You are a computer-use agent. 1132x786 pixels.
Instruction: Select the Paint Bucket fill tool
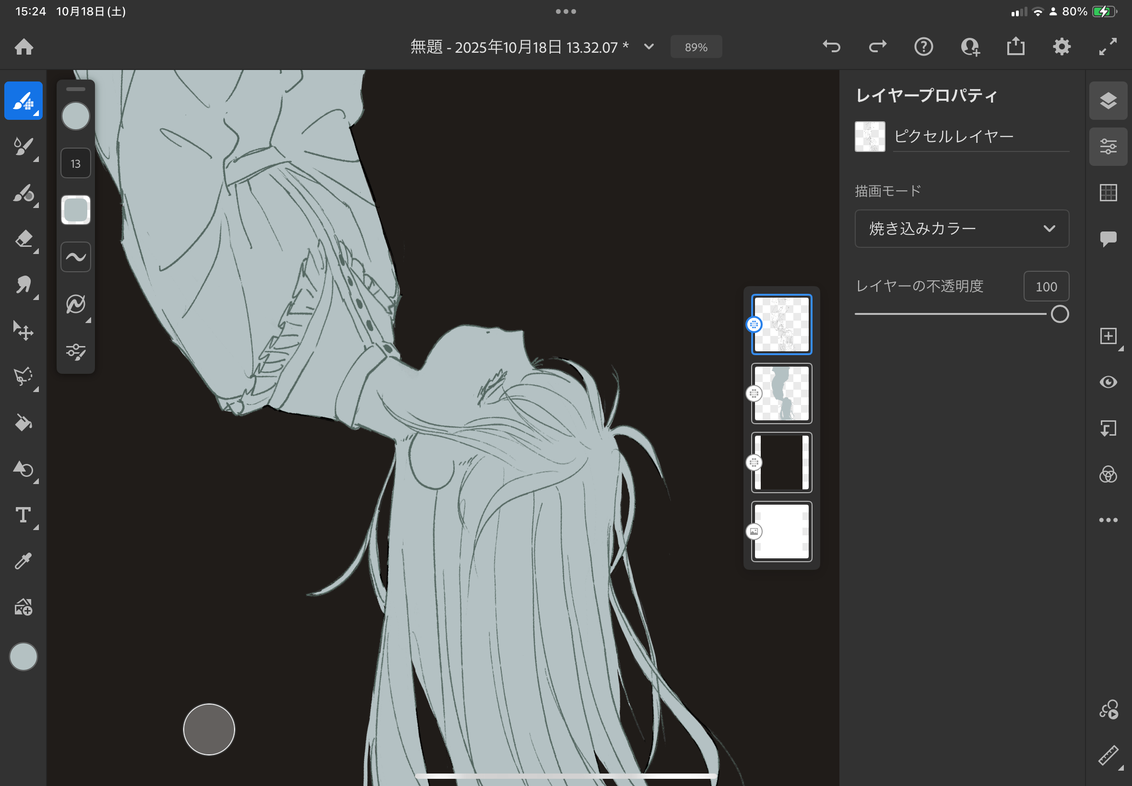click(x=23, y=423)
